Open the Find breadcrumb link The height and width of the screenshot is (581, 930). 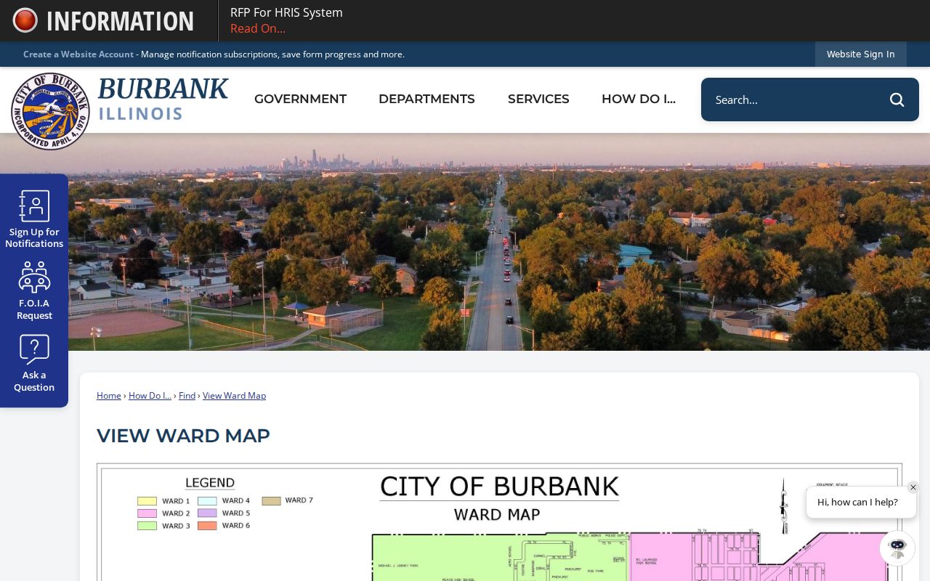pos(187,396)
